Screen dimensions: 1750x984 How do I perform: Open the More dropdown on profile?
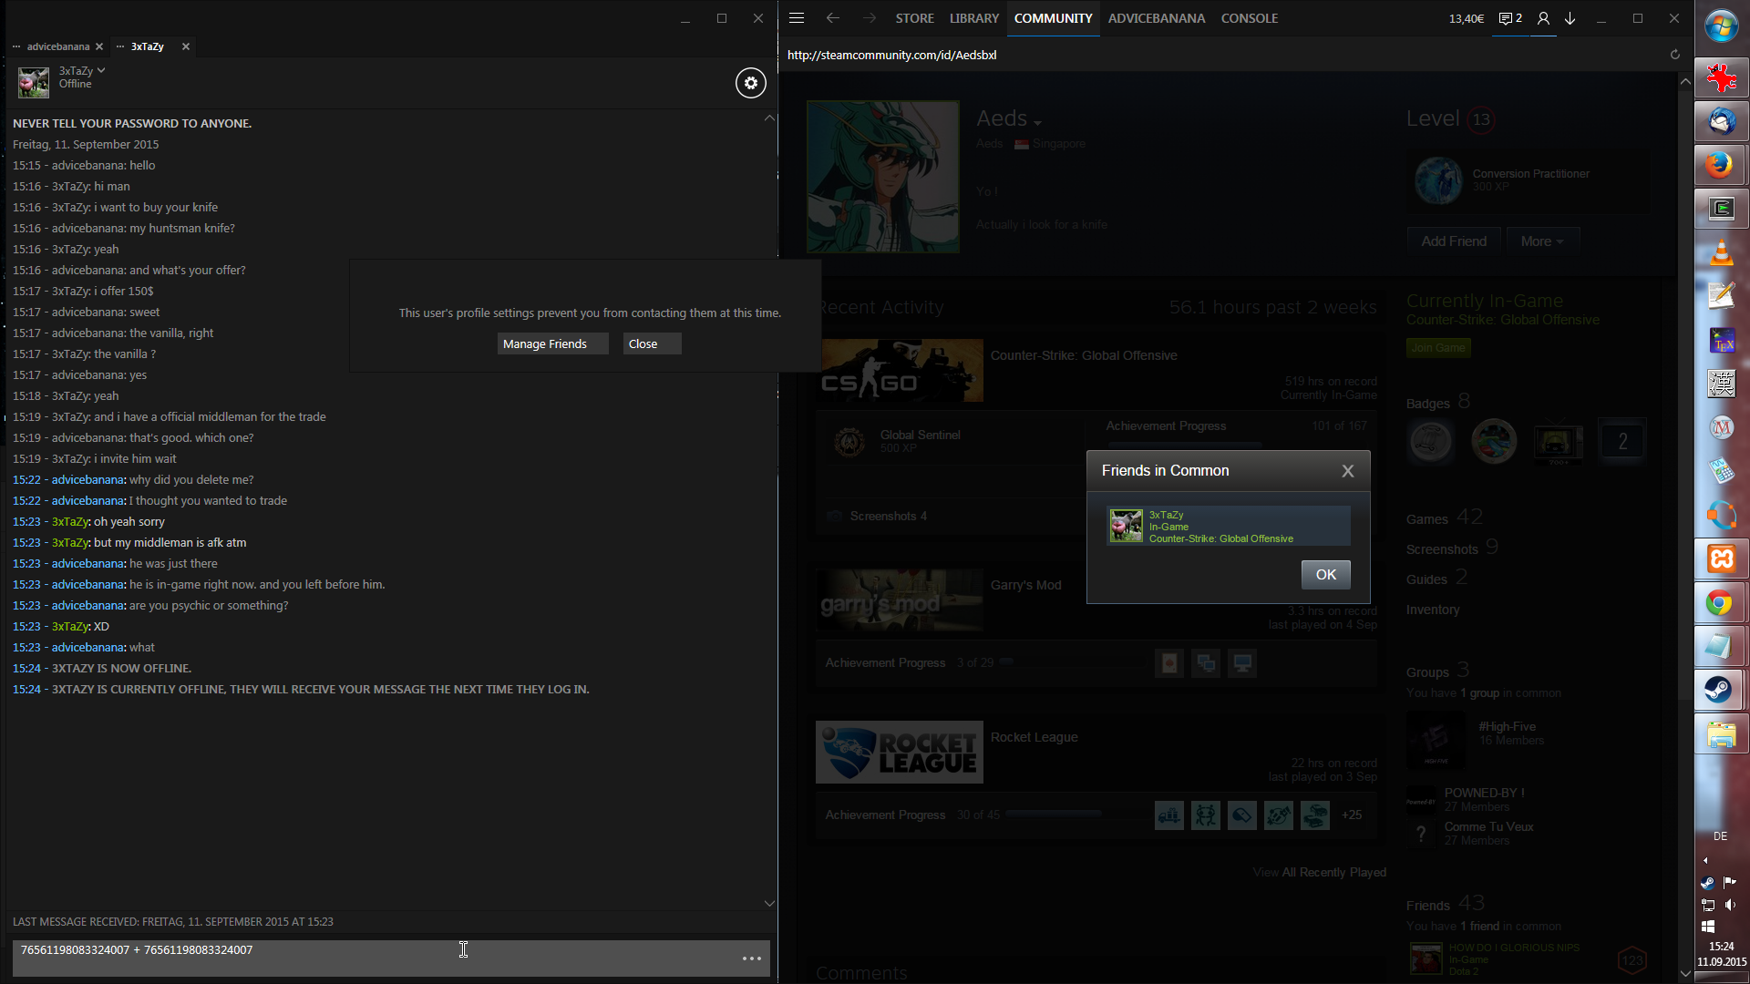(1541, 241)
